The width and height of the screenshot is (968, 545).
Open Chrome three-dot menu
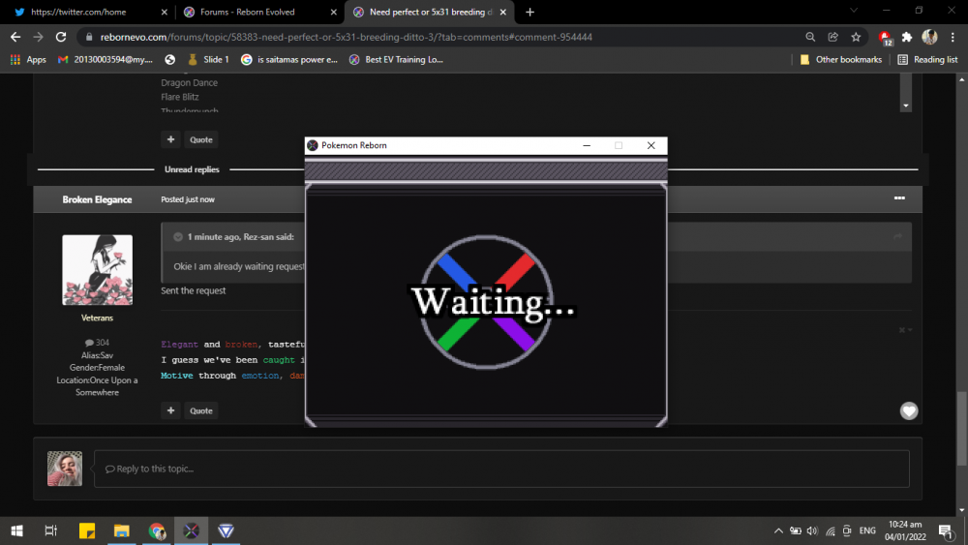[x=953, y=37]
